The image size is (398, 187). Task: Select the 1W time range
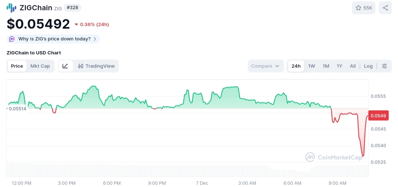pyautogui.click(x=311, y=66)
